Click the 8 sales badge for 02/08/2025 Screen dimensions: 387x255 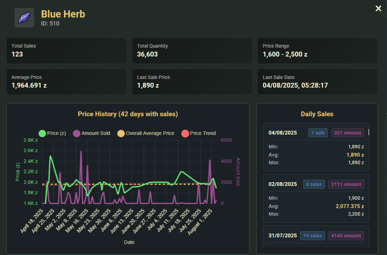tap(314, 184)
